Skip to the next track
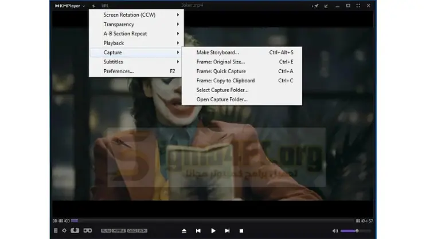 [227, 230]
